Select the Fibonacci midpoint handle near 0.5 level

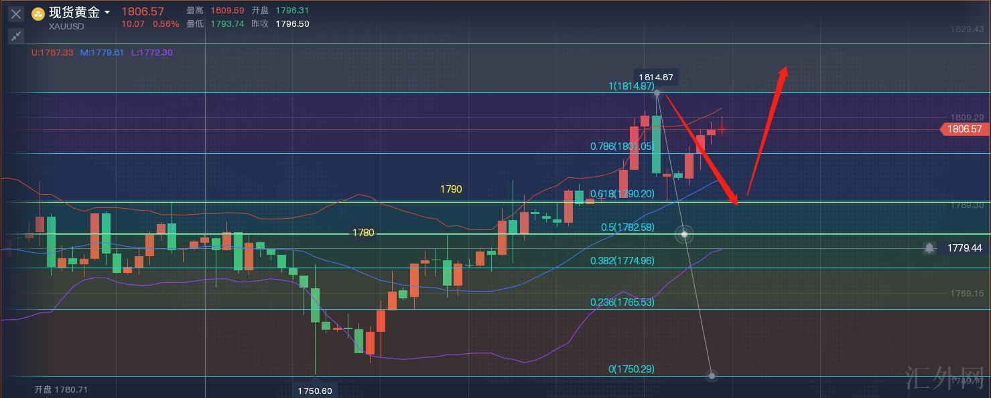[x=684, y=234]
